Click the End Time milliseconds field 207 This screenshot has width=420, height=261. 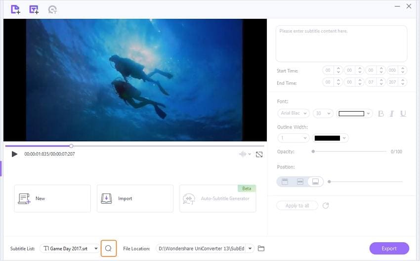[x=392, y=82]
